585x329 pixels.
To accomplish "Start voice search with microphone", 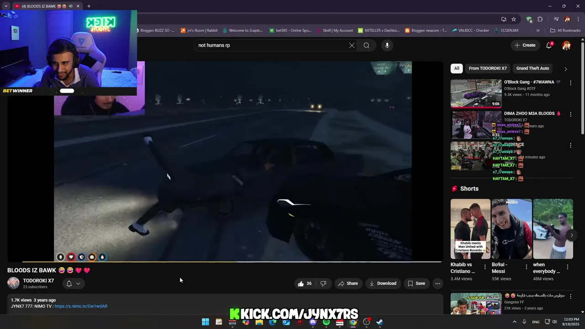I will point(387,45).
